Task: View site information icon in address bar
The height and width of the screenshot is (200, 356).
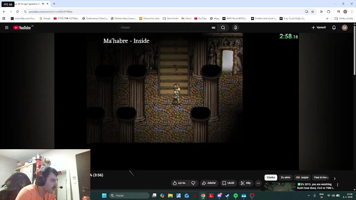Action: click(x=25, y=12)
